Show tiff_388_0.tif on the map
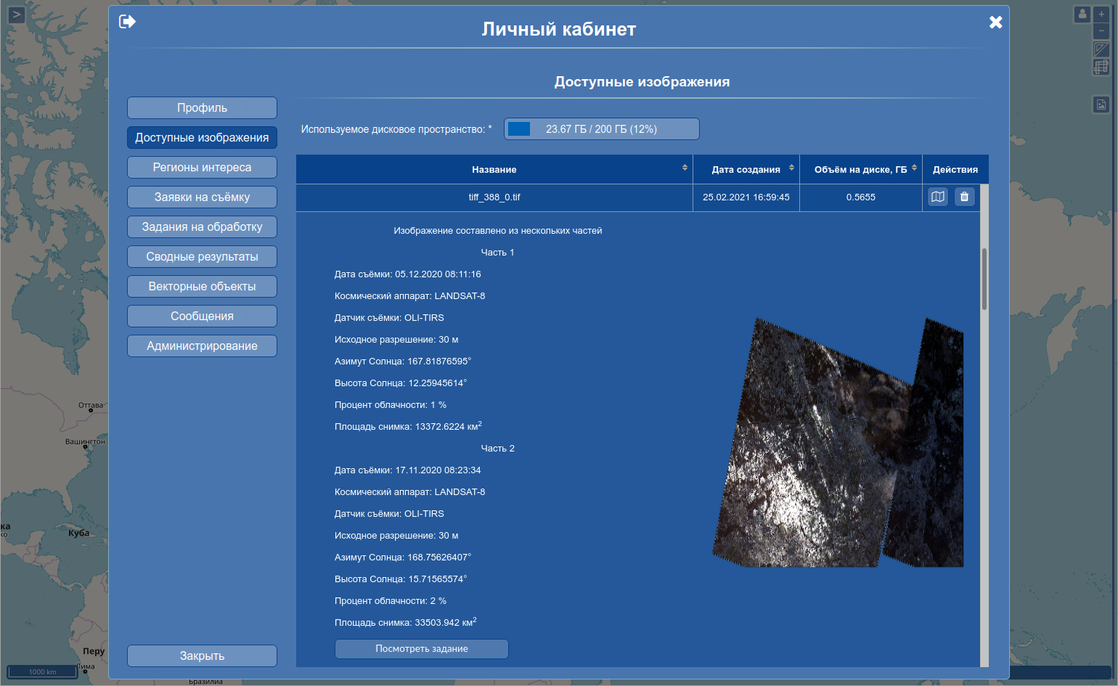 point(938,197)
